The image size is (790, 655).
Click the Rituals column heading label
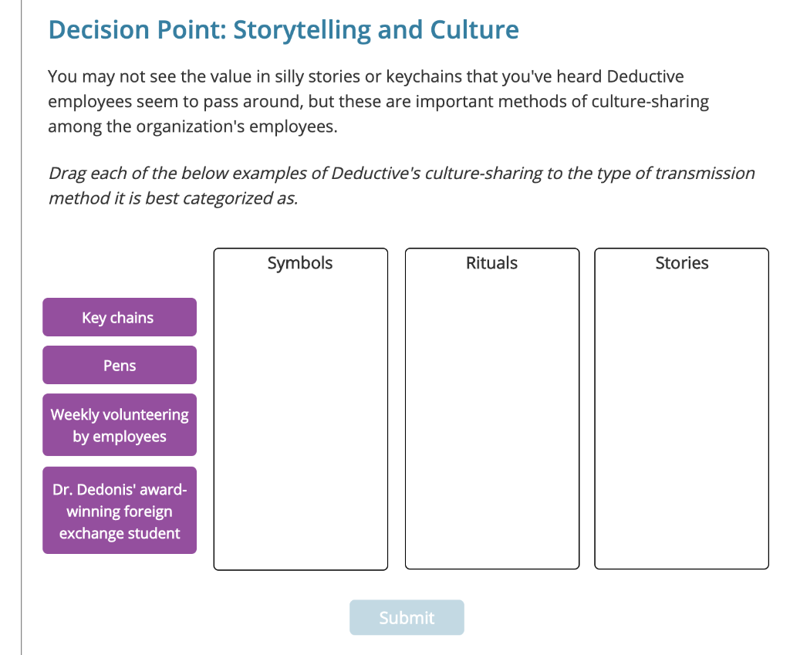pos(491,263)
